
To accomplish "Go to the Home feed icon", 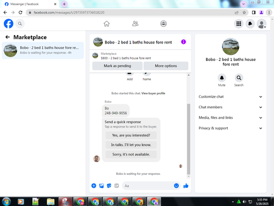I will tap(106, 24).
